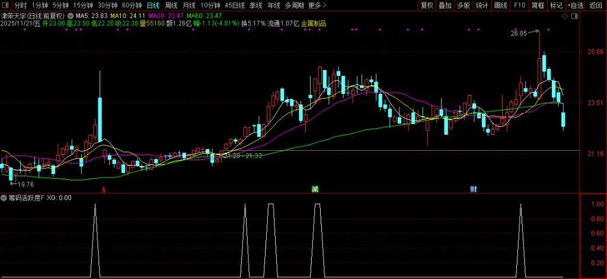Click the 返回 back button
This screenshot has height=279, width=607.
[x=596, y=5]
